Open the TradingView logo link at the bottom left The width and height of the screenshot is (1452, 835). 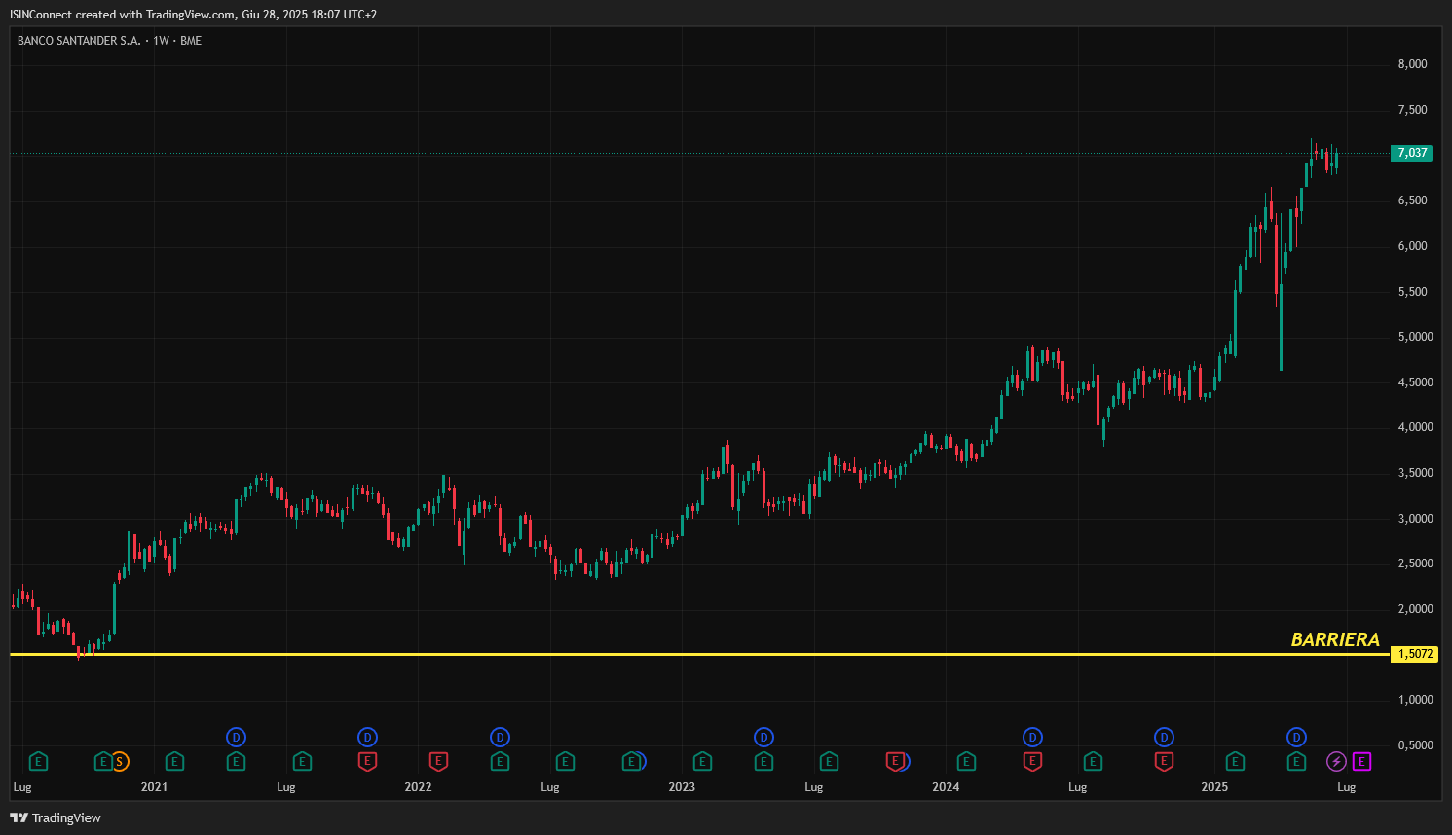(x=56, y=817)
